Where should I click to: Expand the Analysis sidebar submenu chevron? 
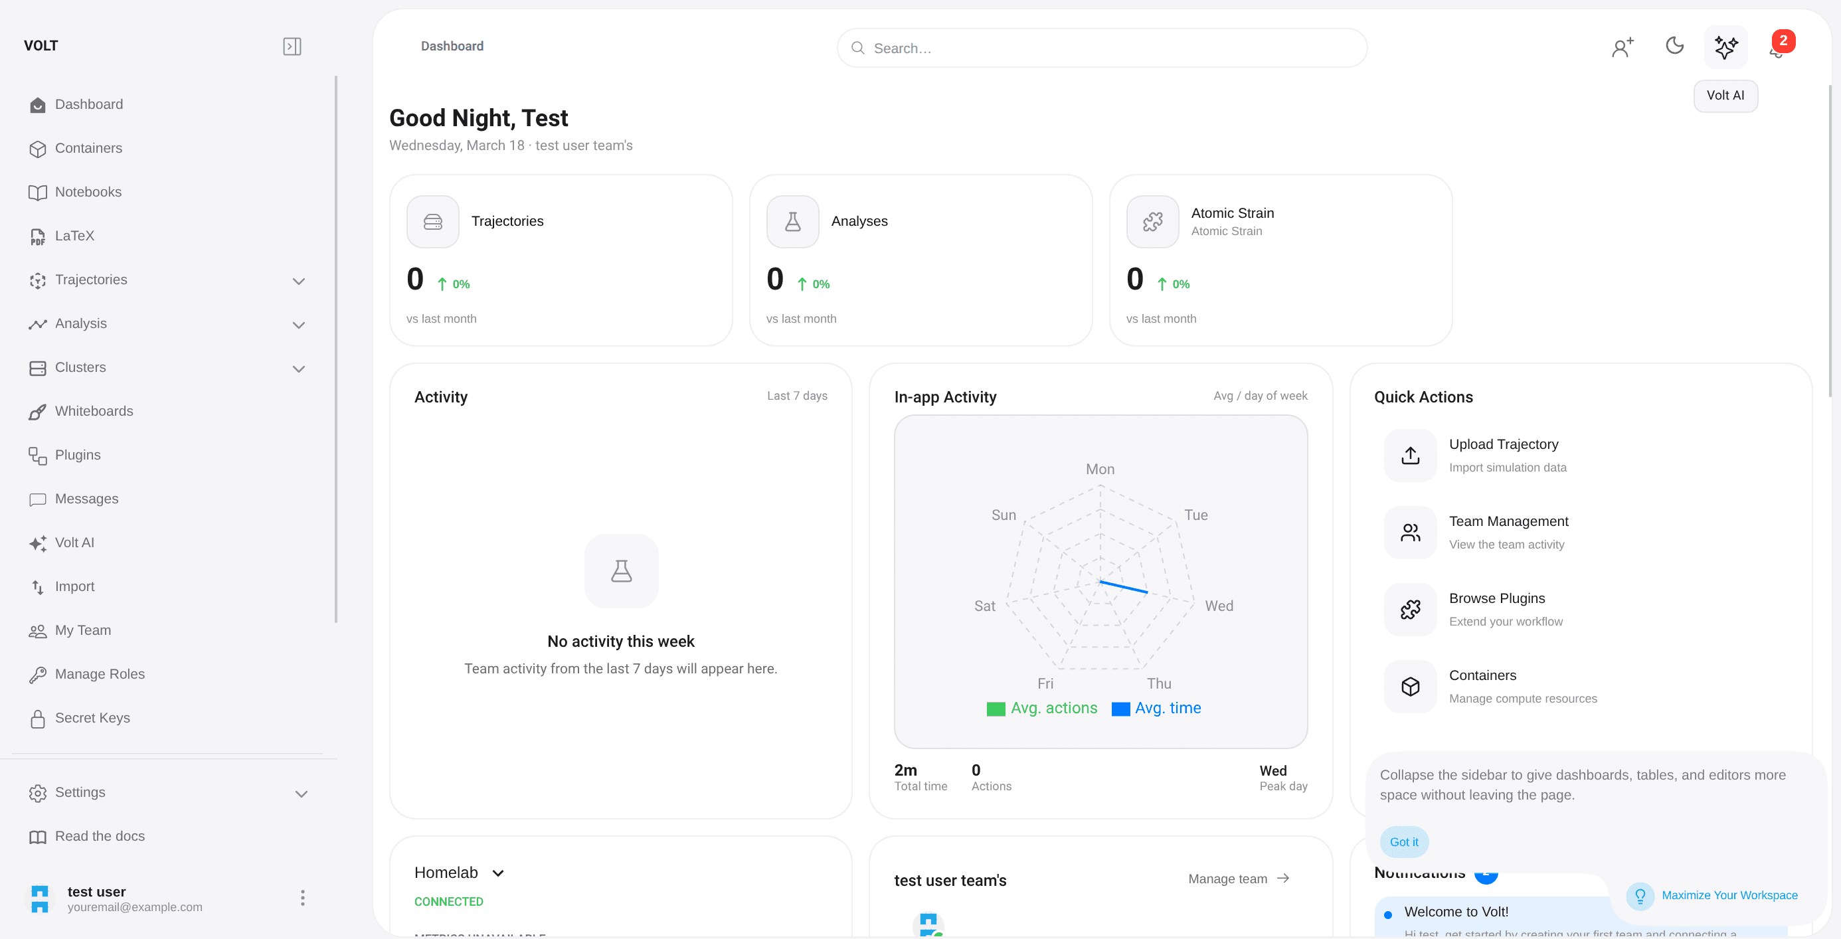coord(299,325)
